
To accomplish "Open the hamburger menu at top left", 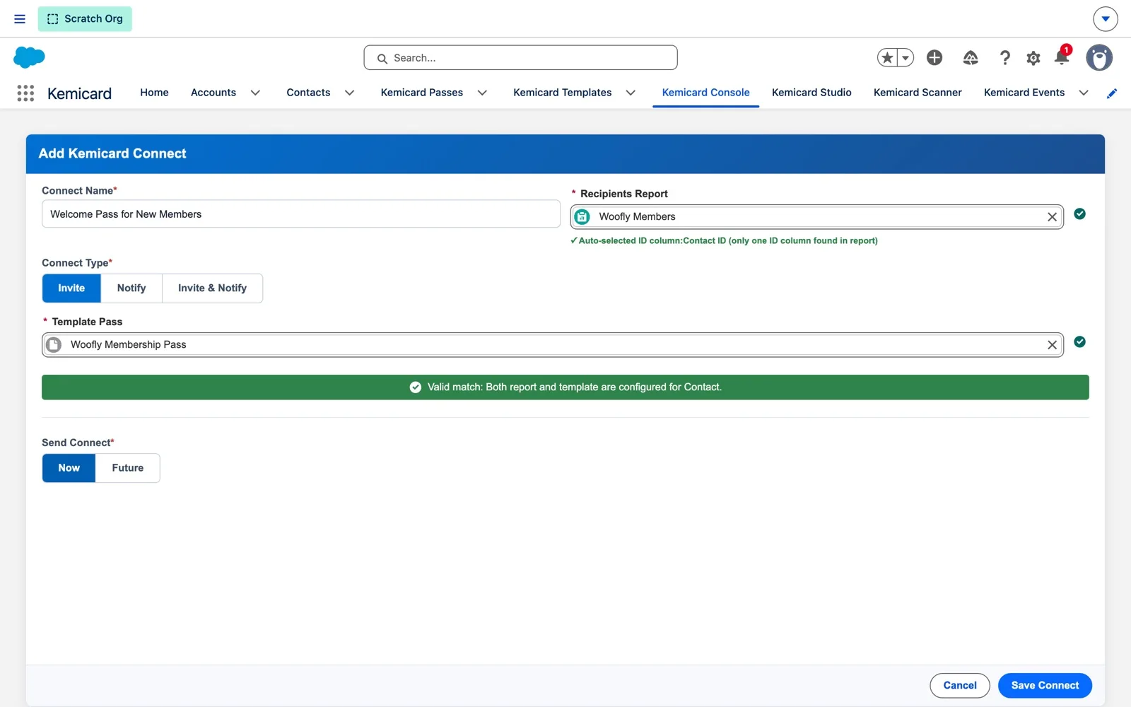I will [x=20, y=19].
